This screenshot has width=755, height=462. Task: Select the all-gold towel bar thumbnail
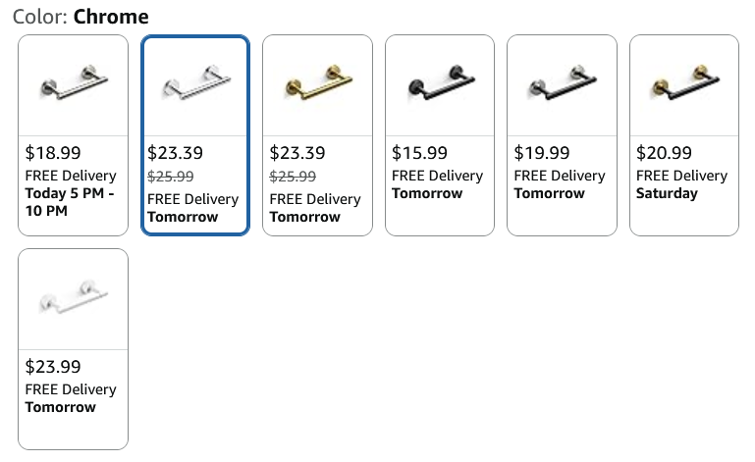pos(318,82)
